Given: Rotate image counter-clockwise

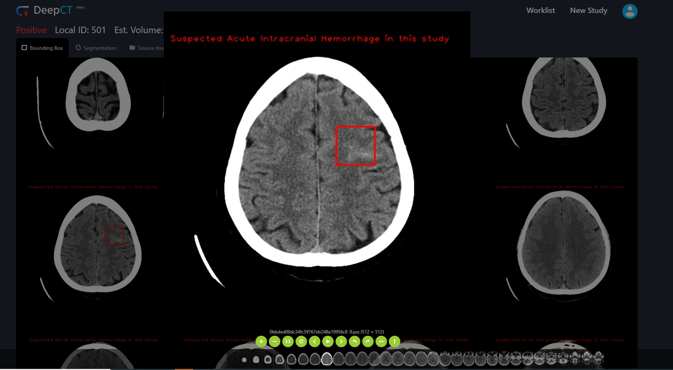Looking at the screenshot, I should [x=355, y=341].
